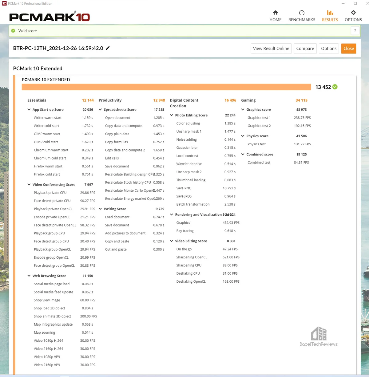The width and height of the screenshot is (369, 377).
Task: Click Face detect private OpenCL row
Action: pyautogui.click(x=64, y=225)
